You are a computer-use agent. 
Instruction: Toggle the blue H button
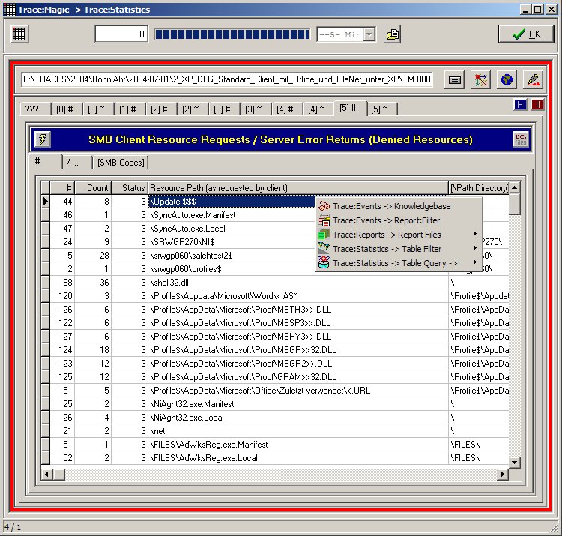click(x=521, y=106)
